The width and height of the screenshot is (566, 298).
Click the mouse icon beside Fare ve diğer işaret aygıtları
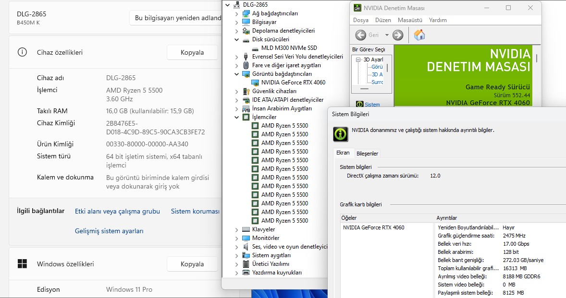pyautogui.click(x=246, y=65)
